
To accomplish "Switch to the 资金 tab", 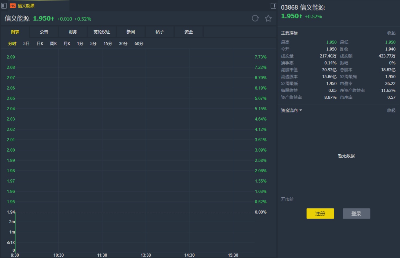I will pyautogui.click(x=189, y=32).
